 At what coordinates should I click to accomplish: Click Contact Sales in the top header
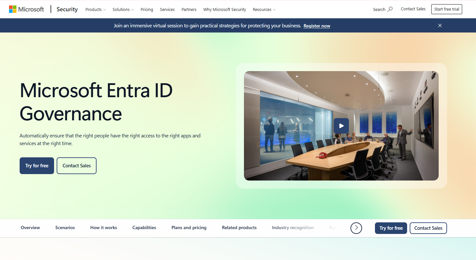pos(413,9)
